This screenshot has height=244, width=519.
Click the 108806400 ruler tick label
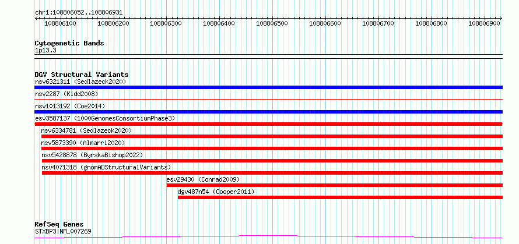(219, 23)
